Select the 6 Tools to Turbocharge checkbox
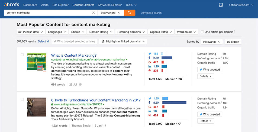 22,99
